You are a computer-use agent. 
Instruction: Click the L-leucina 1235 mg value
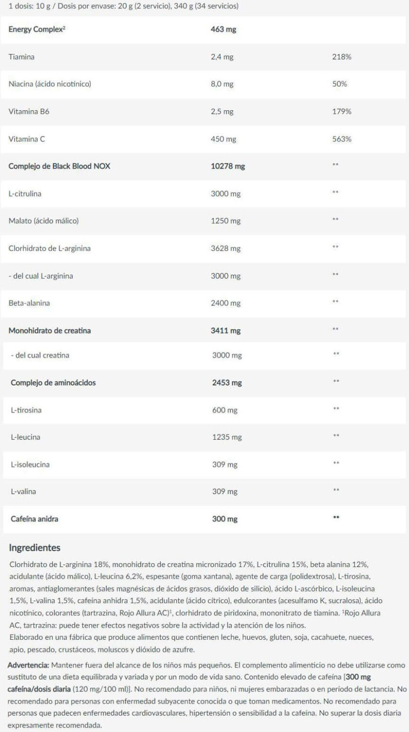point(227,437)
